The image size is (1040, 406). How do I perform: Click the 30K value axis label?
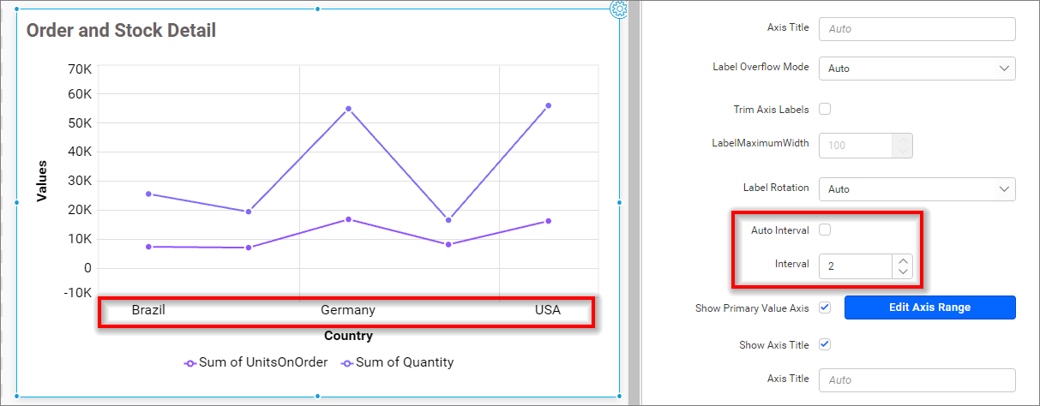tap(78, 181)
